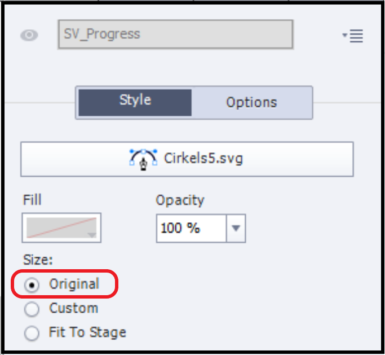Click the Opacity label text
This screenshot has height=355, width=385.
click(x=180, y=200)
